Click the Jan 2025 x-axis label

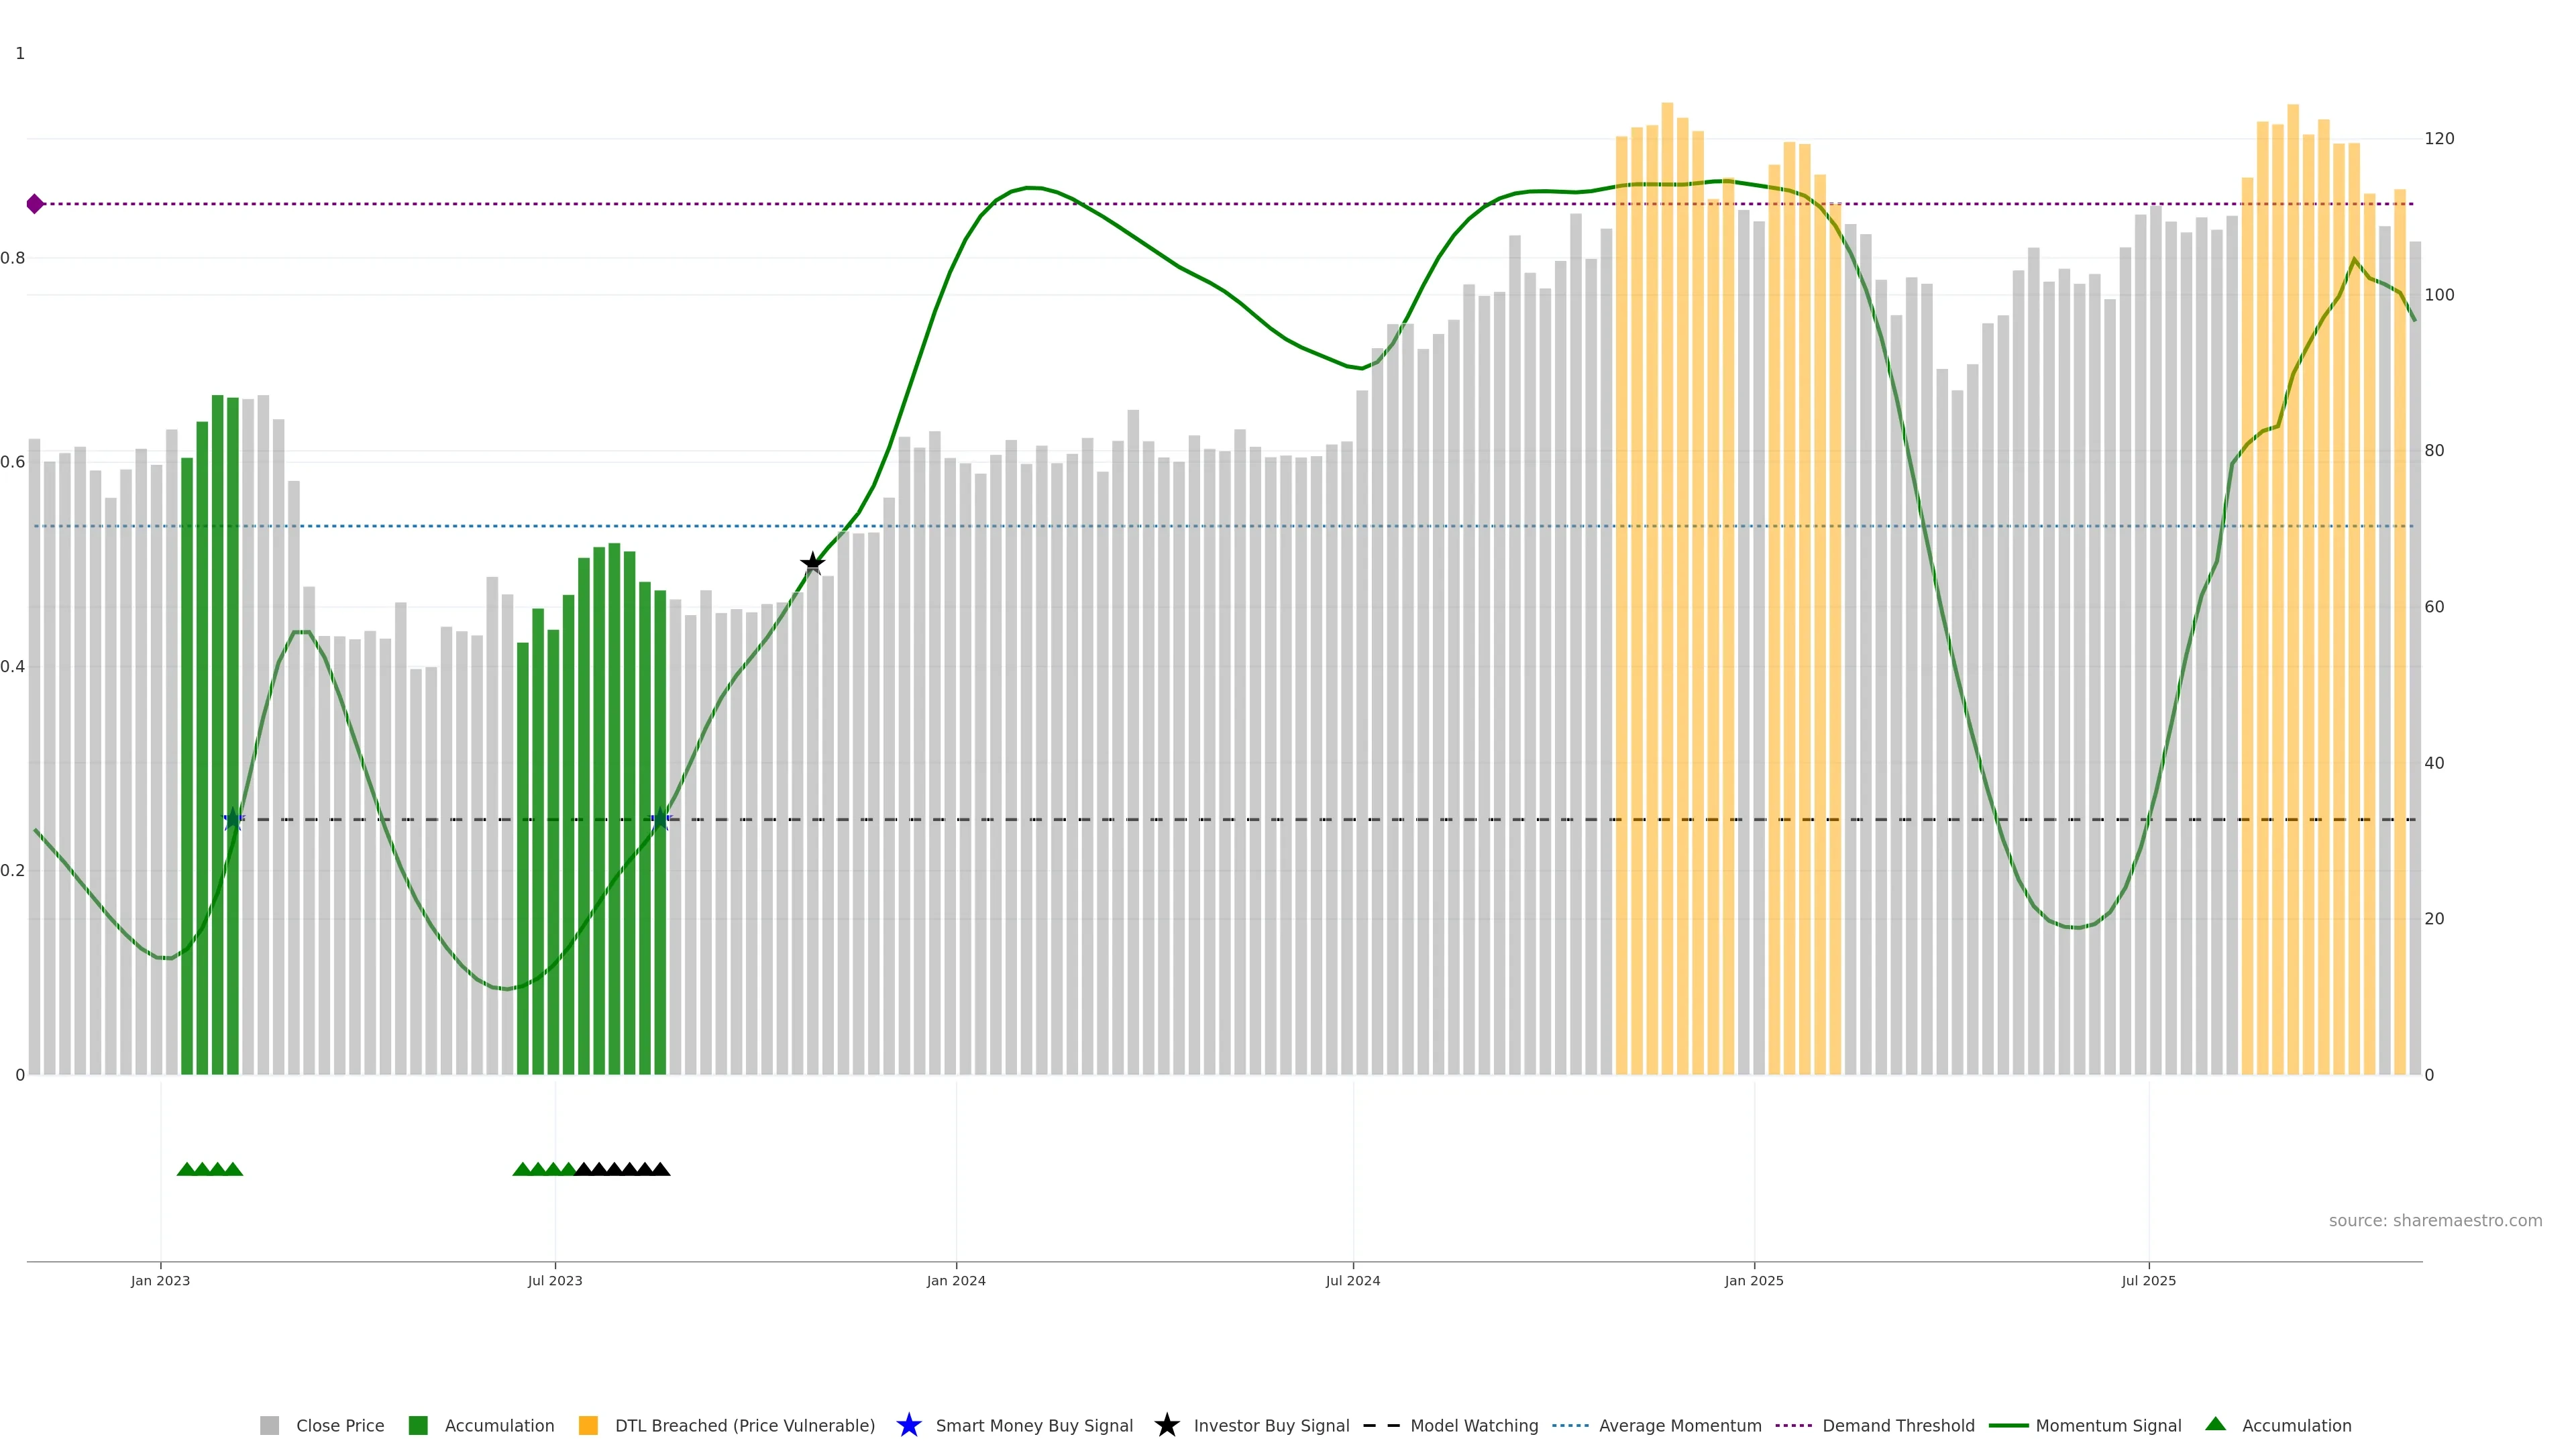(1753, 1281)
